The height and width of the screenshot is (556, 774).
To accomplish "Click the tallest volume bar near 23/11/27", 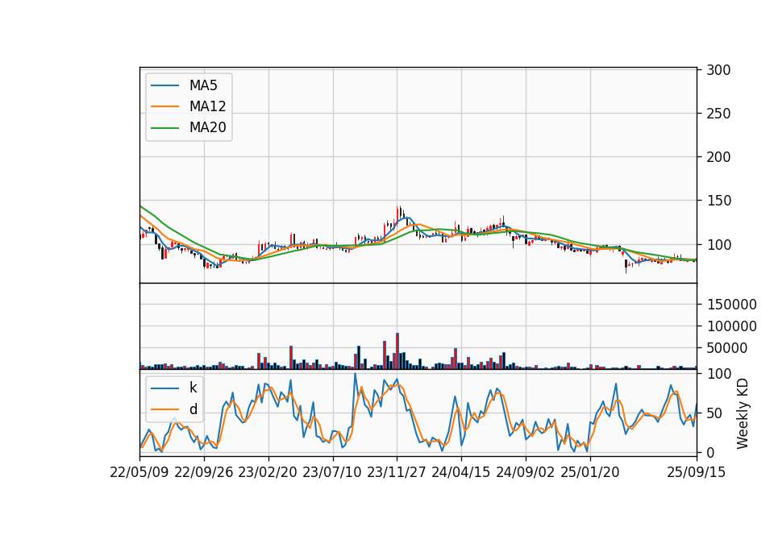I will pos(397,351).
